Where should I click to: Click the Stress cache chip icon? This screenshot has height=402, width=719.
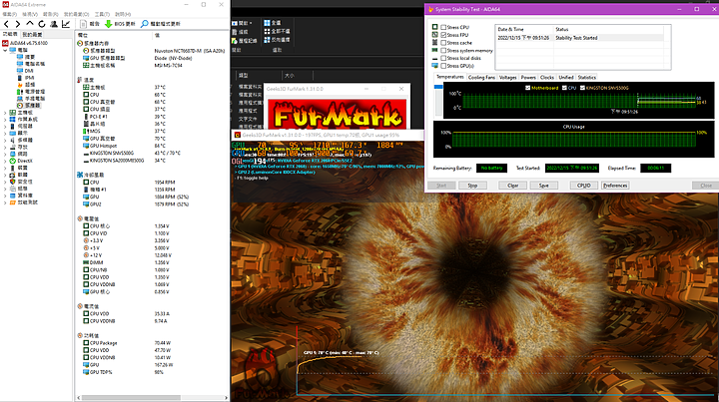pyautogui.click(x=435, y=43)
